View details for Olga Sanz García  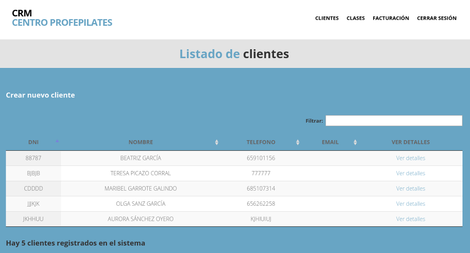pyautogui.click(x=410, y=204)
